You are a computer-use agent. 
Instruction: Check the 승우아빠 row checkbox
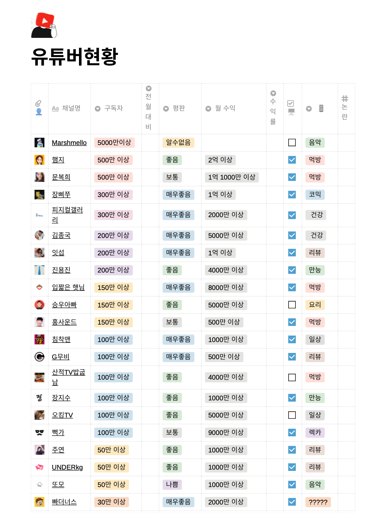(292, 305)
